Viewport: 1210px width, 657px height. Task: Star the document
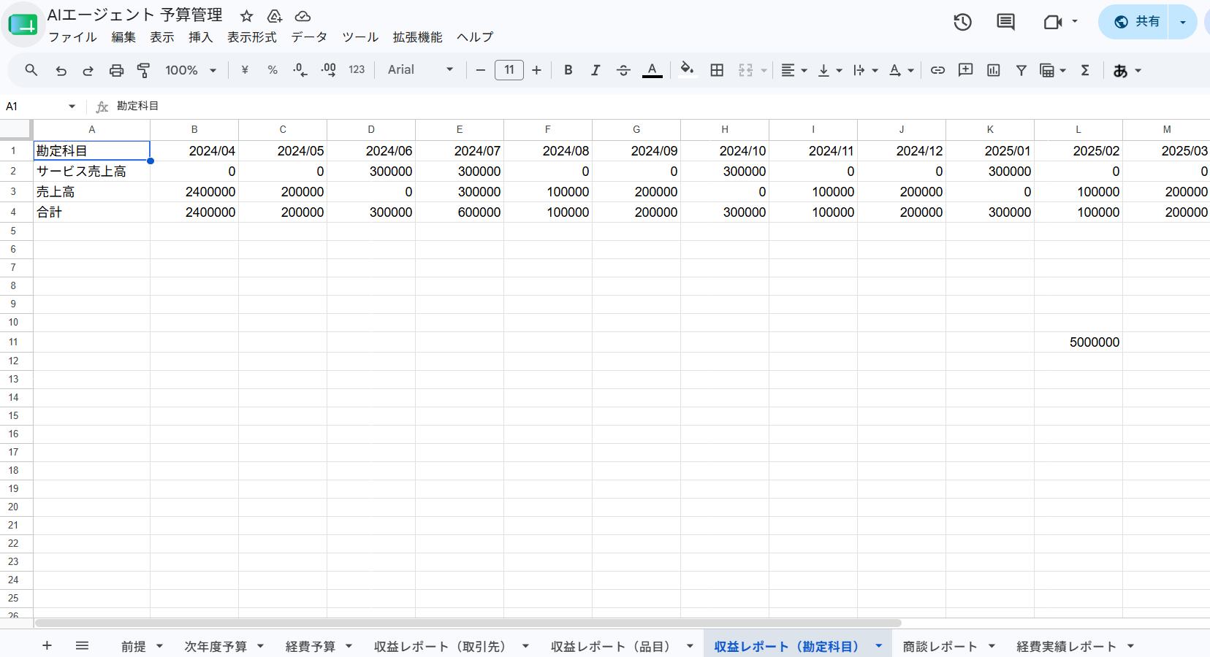tap(247, 16)
